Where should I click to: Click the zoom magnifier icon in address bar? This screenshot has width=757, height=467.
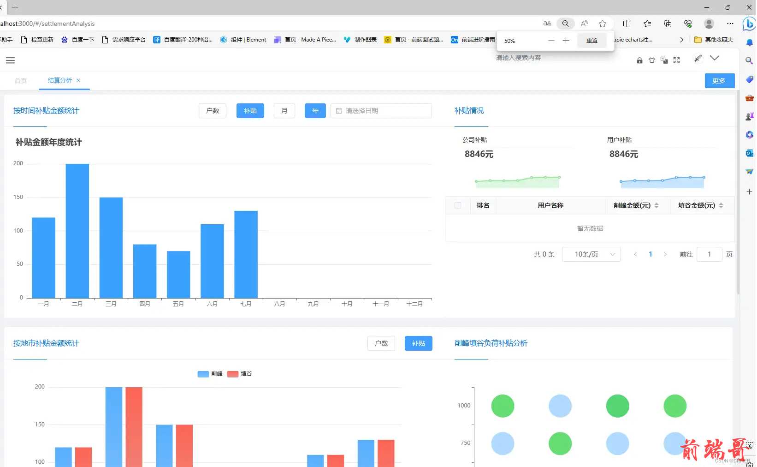tap(566, 24)
